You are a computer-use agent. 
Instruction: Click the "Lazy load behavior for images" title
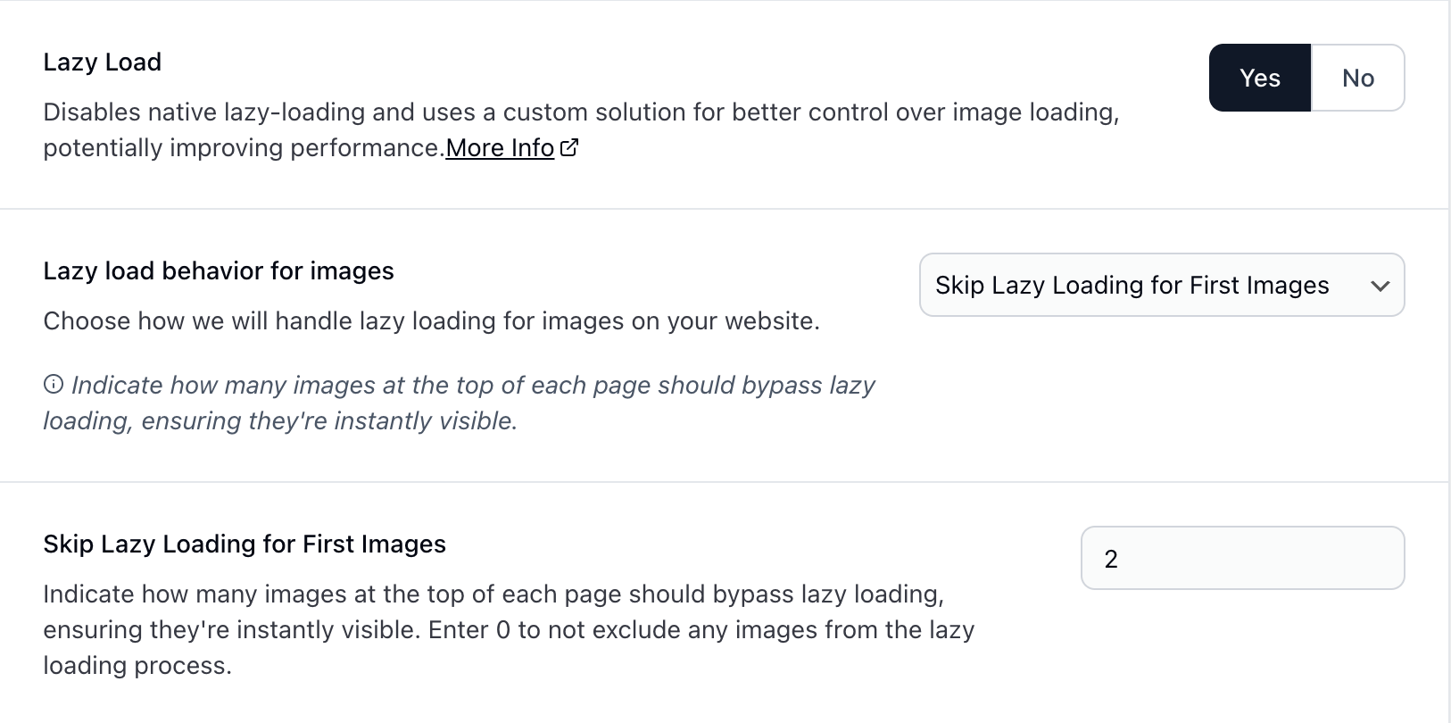(219, 271)
